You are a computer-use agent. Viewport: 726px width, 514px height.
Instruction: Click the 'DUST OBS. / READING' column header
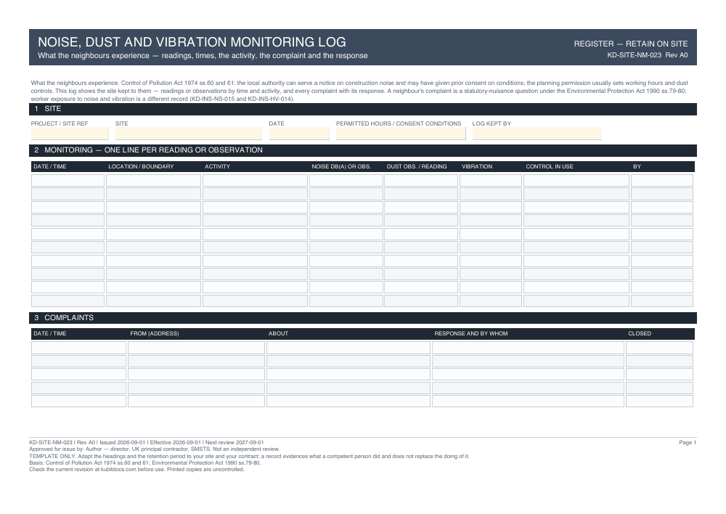tap(417, 167)
